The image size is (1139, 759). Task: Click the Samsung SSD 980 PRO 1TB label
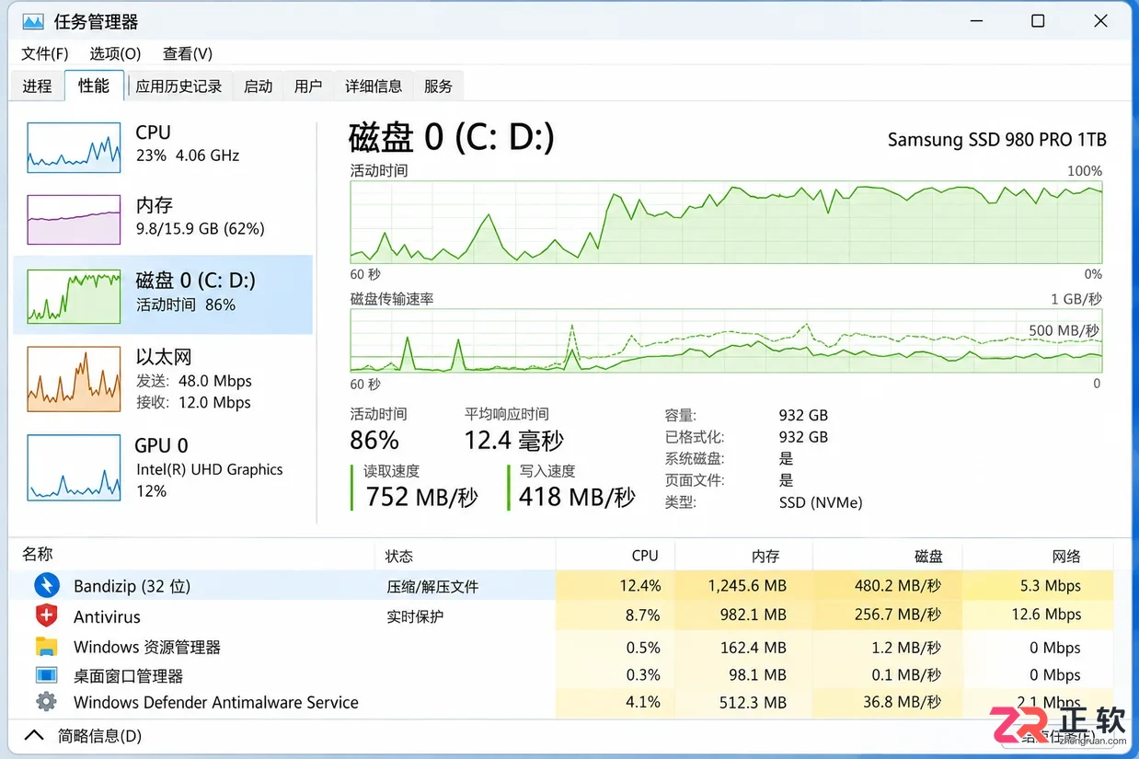(996, 140)
